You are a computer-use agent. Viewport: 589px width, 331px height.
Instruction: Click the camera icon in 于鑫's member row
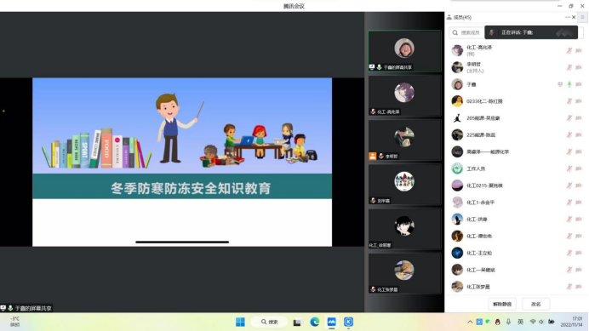tap(579, 84)
